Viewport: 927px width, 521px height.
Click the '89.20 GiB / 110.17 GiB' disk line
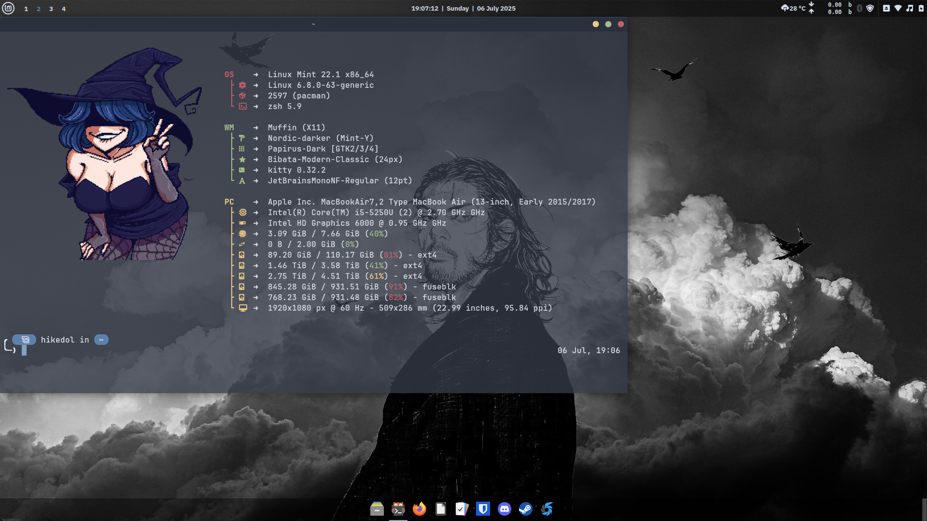352,255
